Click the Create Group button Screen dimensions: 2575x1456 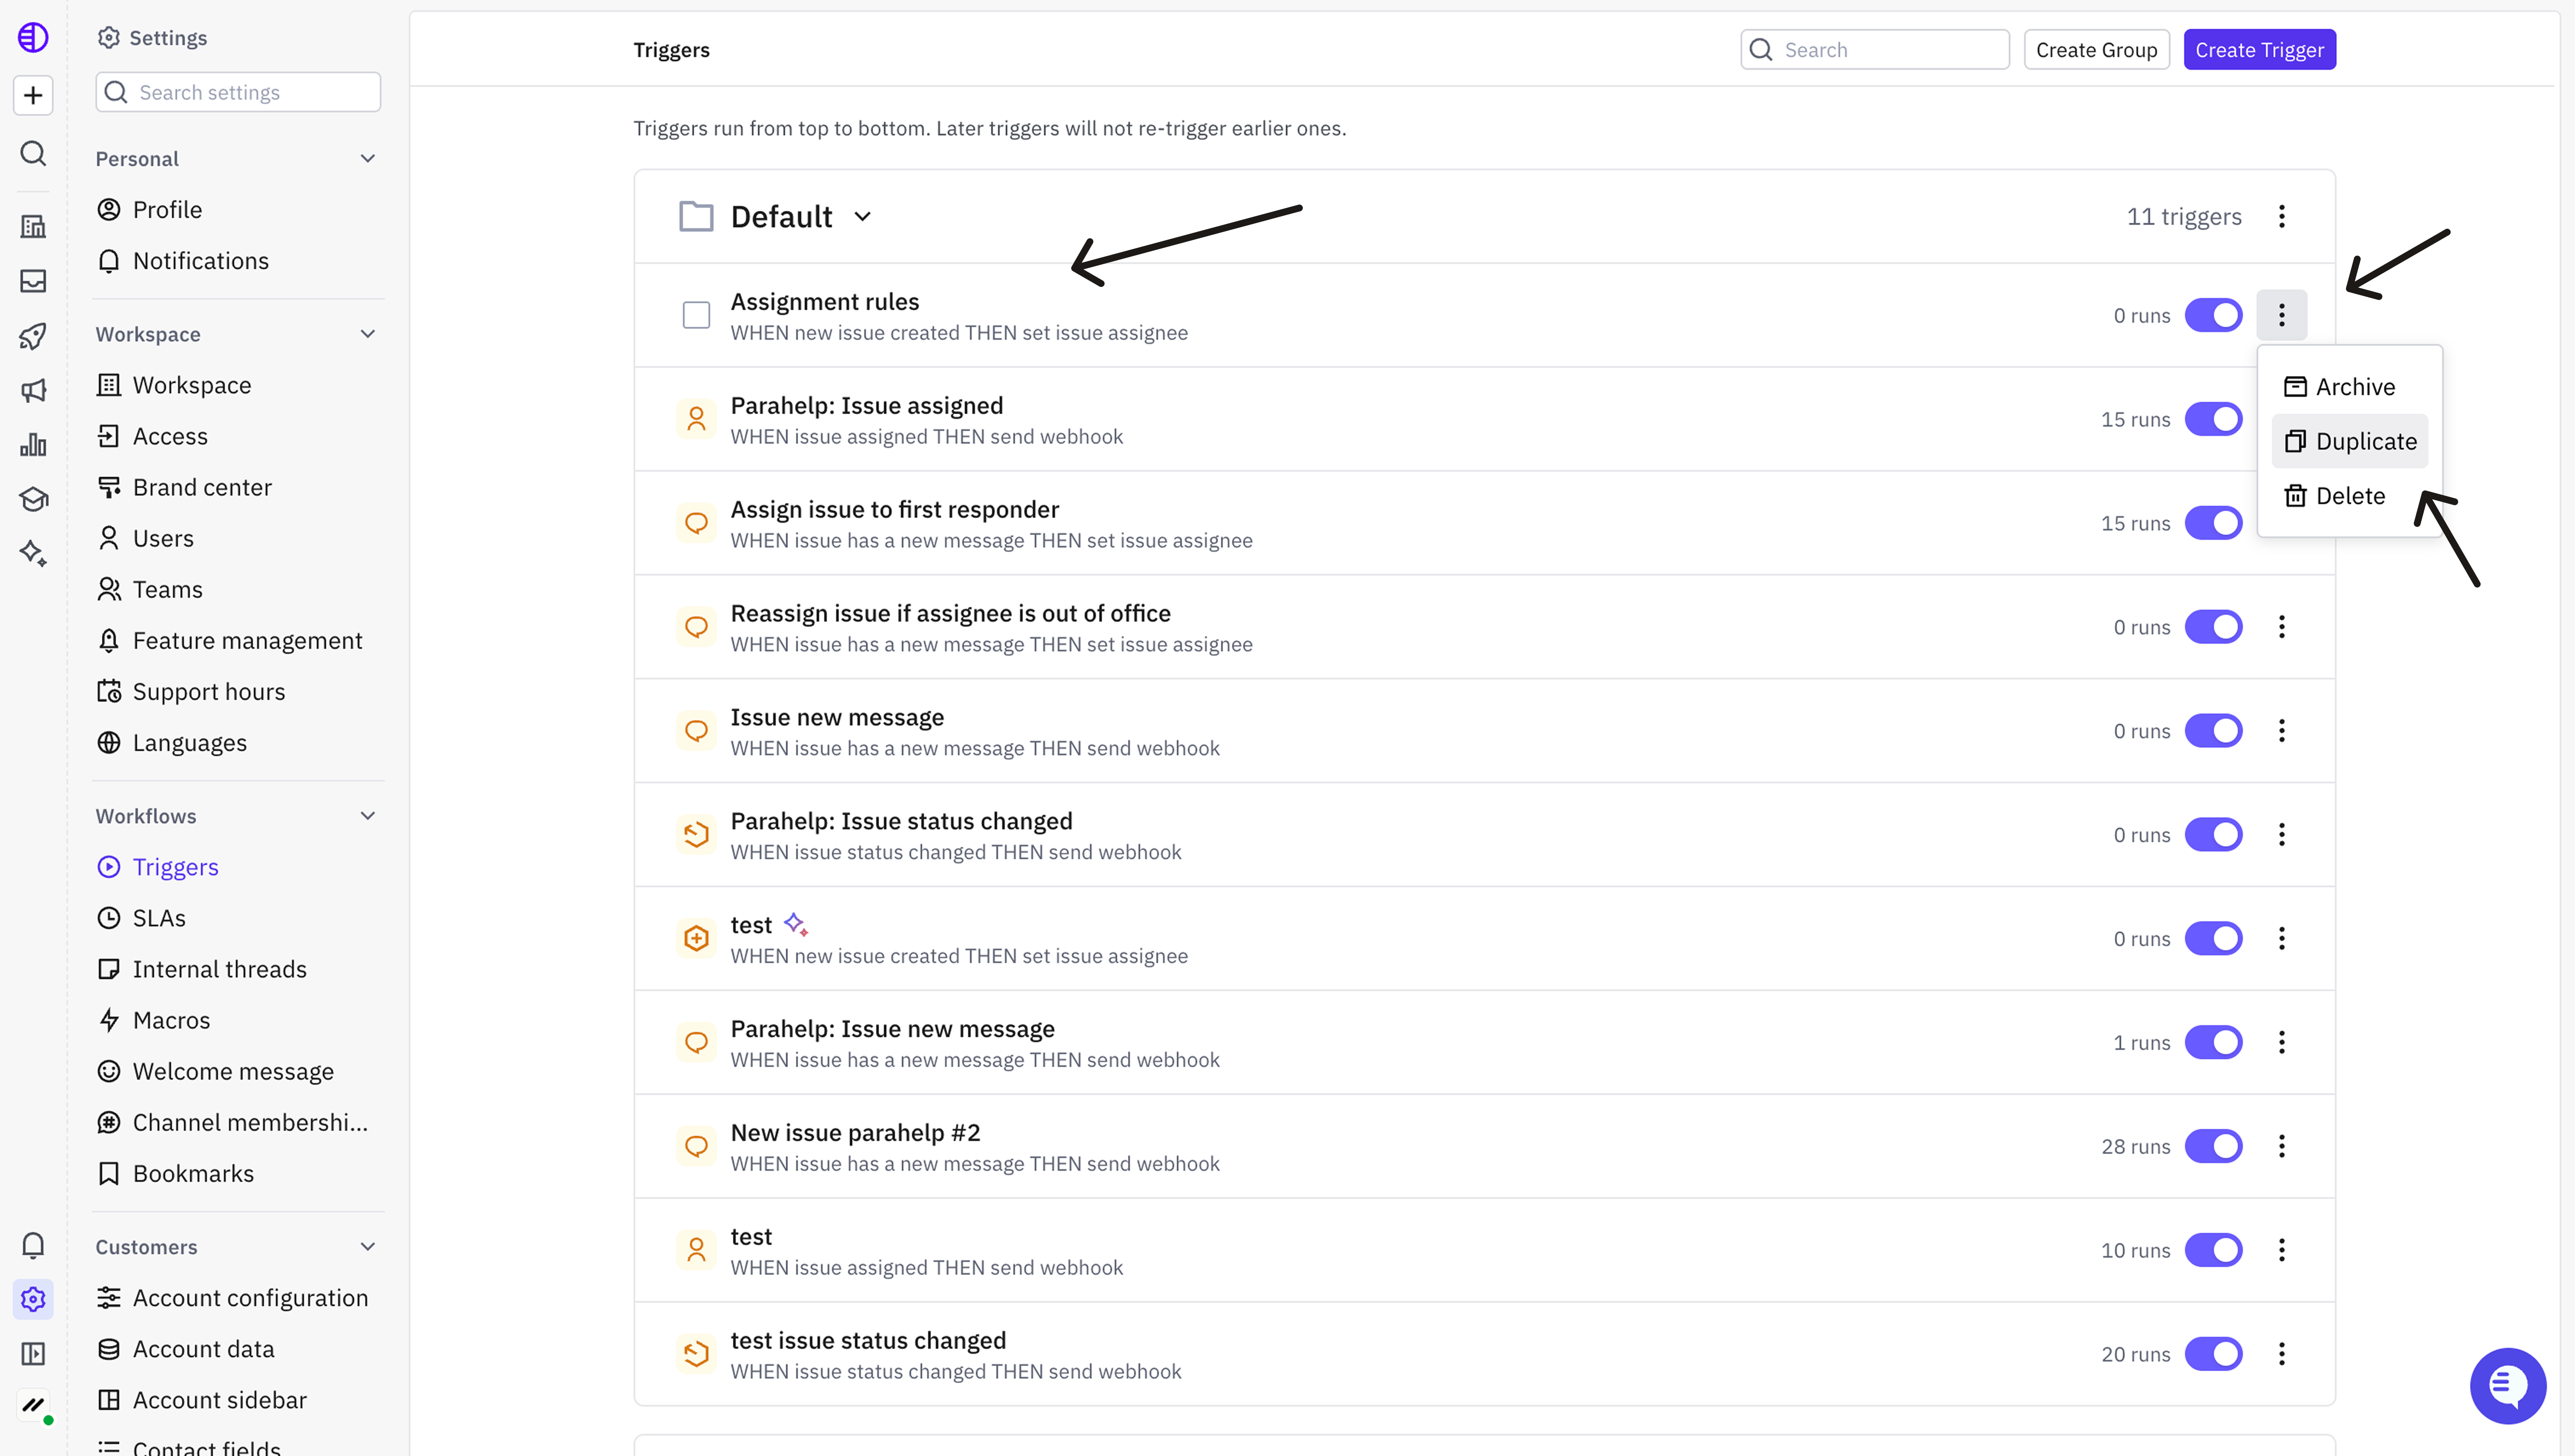[2096, 50]
